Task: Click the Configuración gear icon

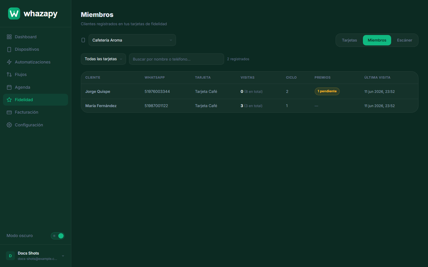Action: tap(9, 125)
